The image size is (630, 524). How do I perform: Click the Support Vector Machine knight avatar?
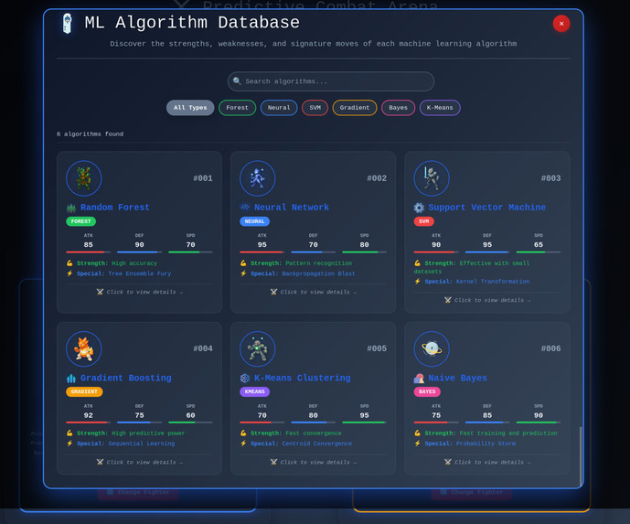tap(432, 178)
